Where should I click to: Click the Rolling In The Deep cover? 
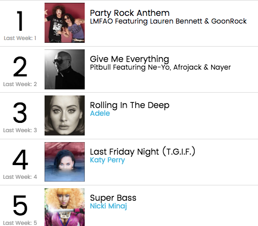pyautogui.click(x=64, y=115)
